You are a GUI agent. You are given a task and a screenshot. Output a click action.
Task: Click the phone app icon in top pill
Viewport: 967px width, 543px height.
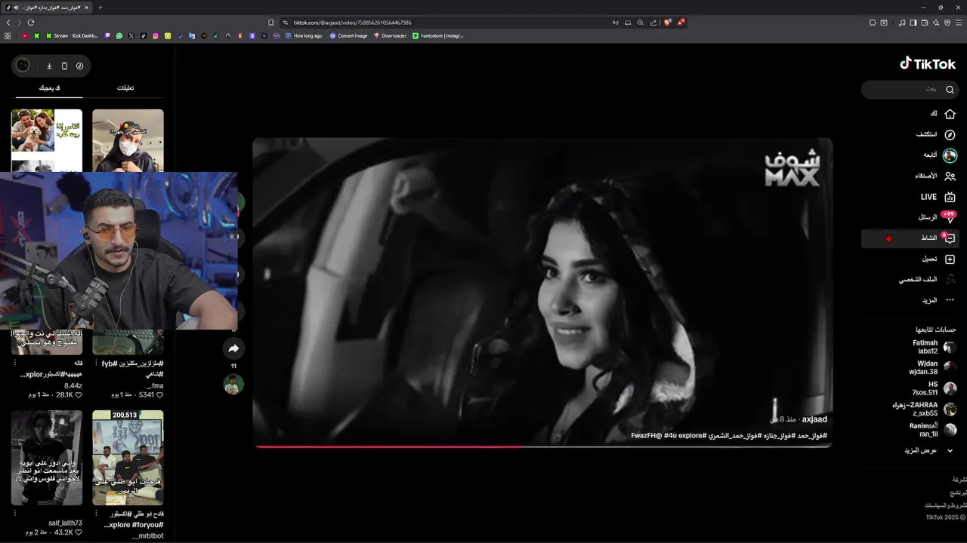coord(64,66)
